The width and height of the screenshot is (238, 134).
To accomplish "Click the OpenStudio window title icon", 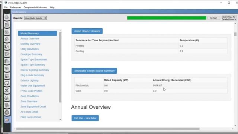I will click(x=6, y=3).
